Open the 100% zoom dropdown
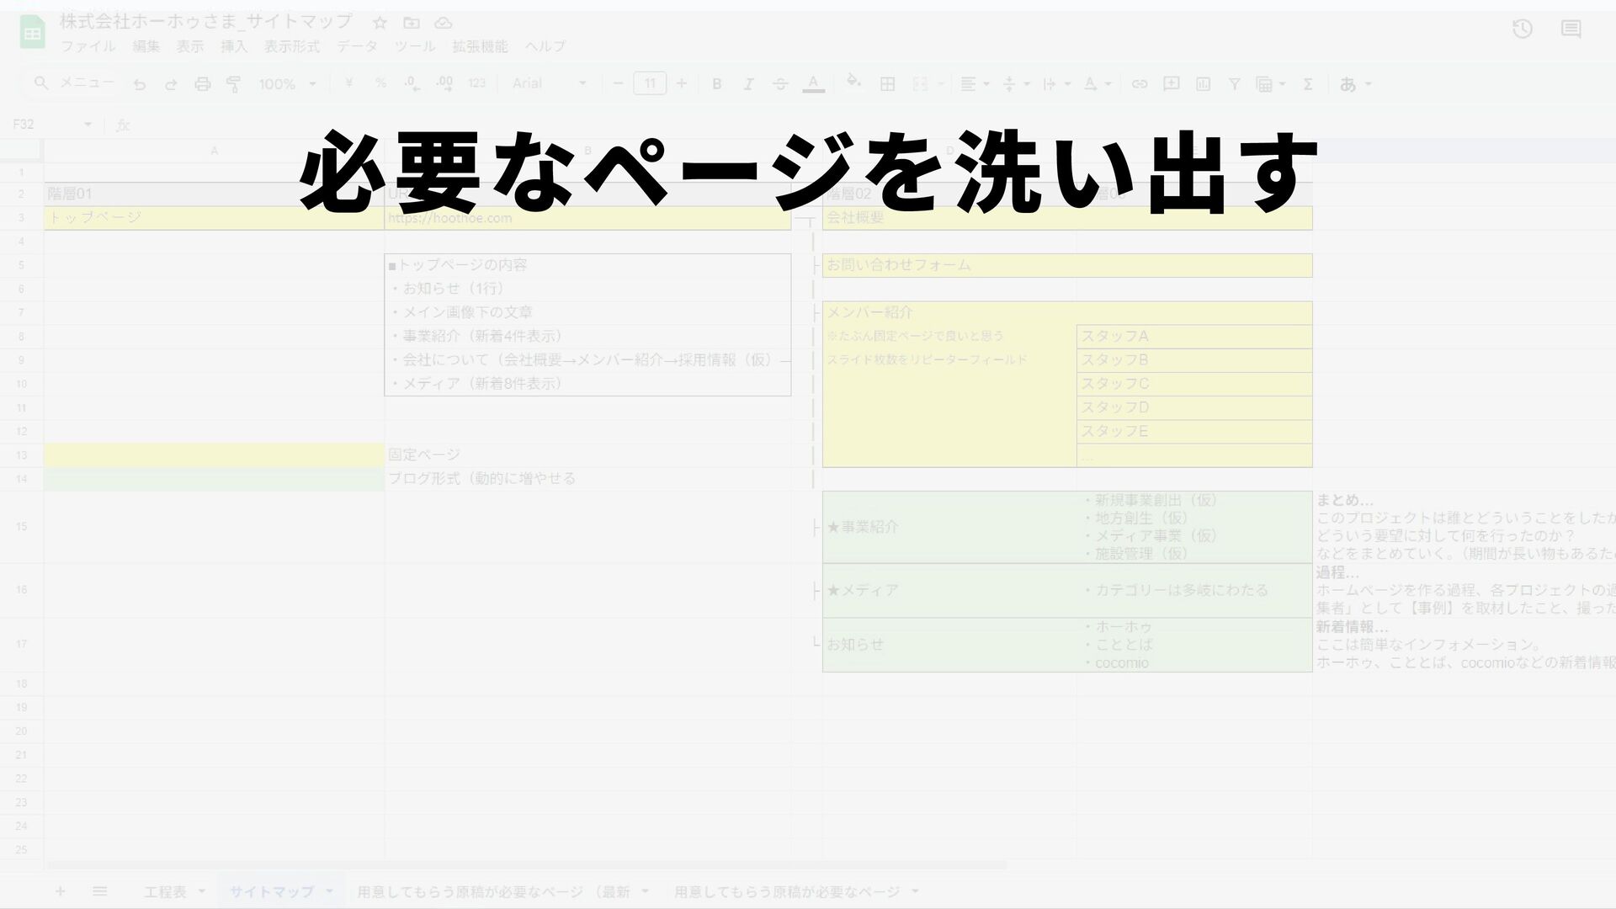1616x909 pixels. (x=287, y=84)
